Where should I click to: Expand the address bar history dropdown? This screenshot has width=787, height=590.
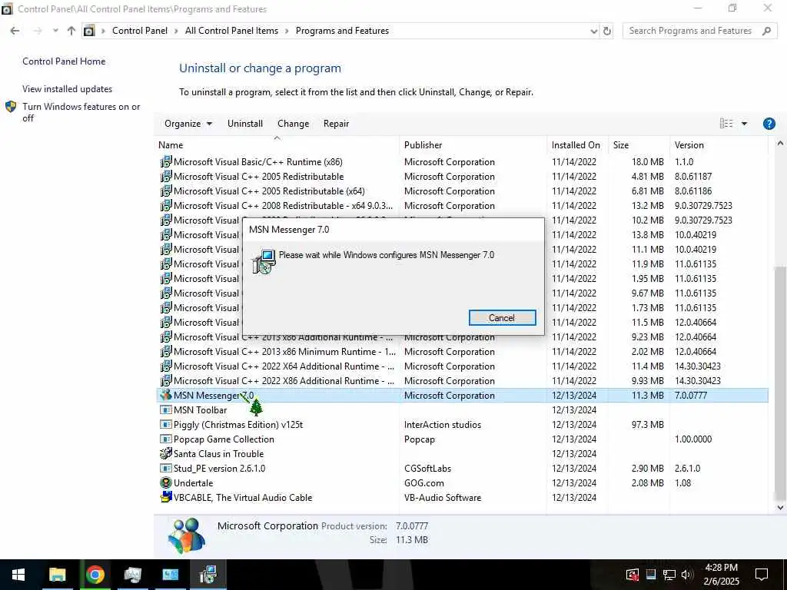pos(594,31)
